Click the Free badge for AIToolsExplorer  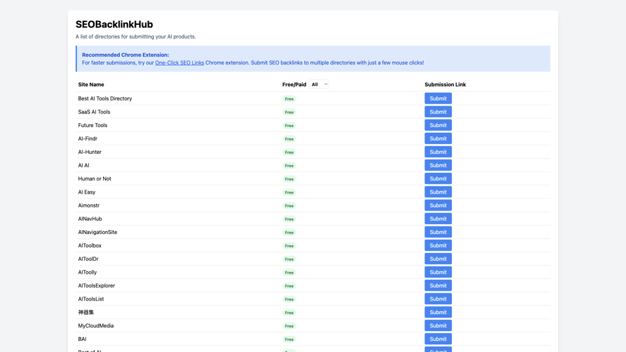pyautogui.click(x=289, y=286)
